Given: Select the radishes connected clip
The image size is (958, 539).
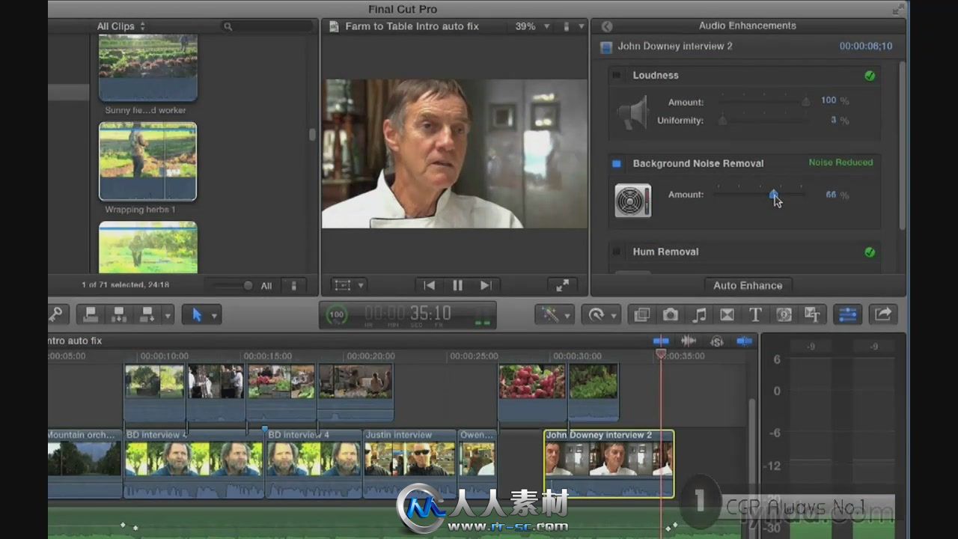Looking at the screenshot, I should point(532,392).
